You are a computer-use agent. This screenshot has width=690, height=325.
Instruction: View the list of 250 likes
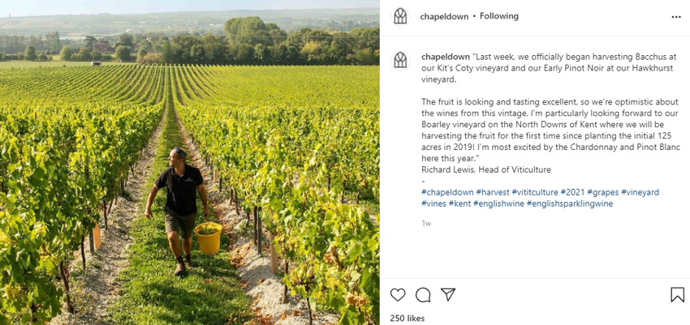[x=408, y=319]
